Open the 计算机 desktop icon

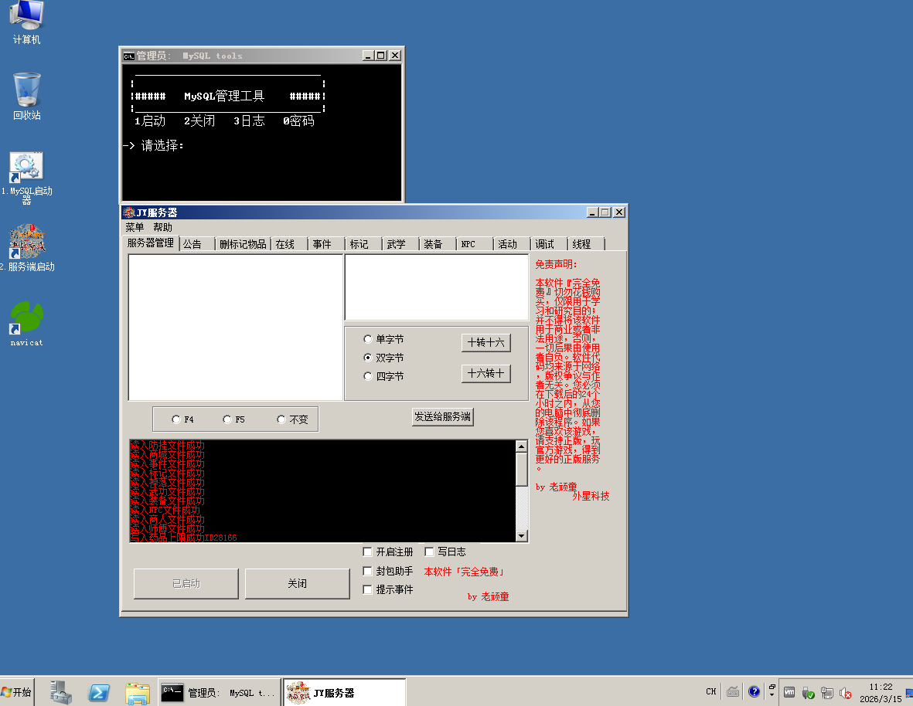(x=26, y=17)
